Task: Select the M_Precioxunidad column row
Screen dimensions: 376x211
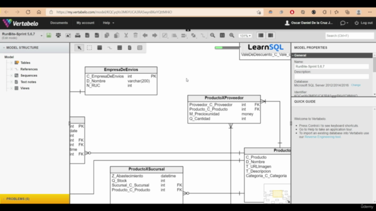Action: coord(224,114)
